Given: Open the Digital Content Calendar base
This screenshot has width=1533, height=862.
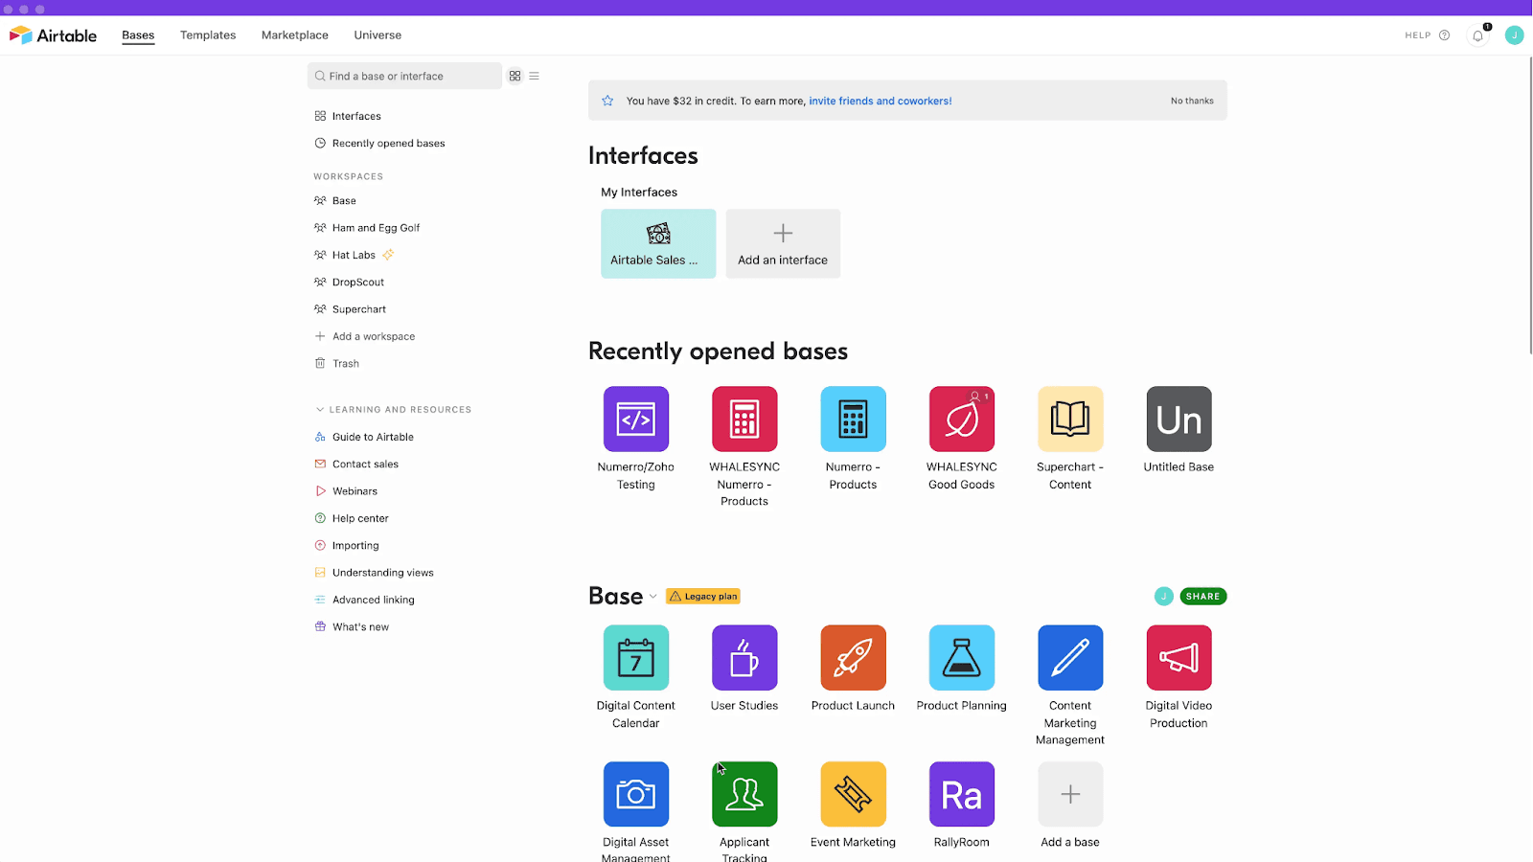Looking at the screenshot, I should point(635,657).
